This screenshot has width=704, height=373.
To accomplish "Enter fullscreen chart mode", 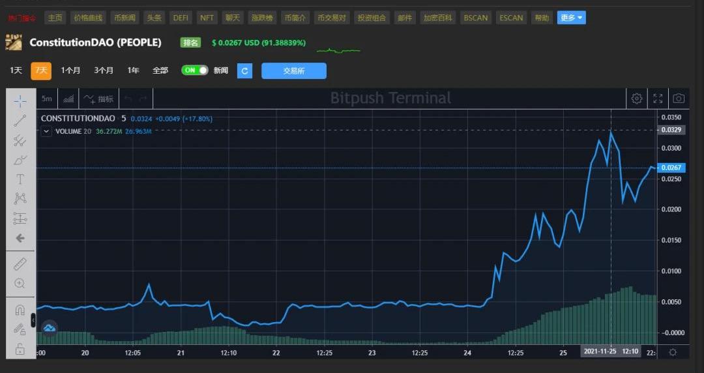I will click(658, 98).
